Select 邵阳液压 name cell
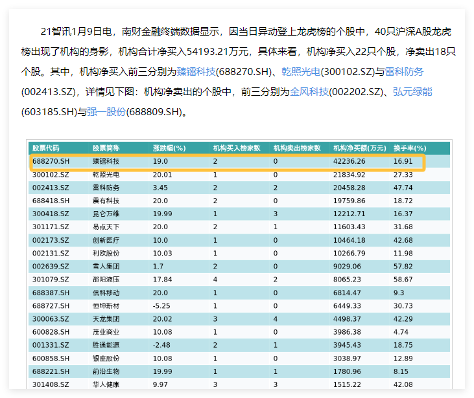Screen dimensions: 474x398 tap(106, 280)
